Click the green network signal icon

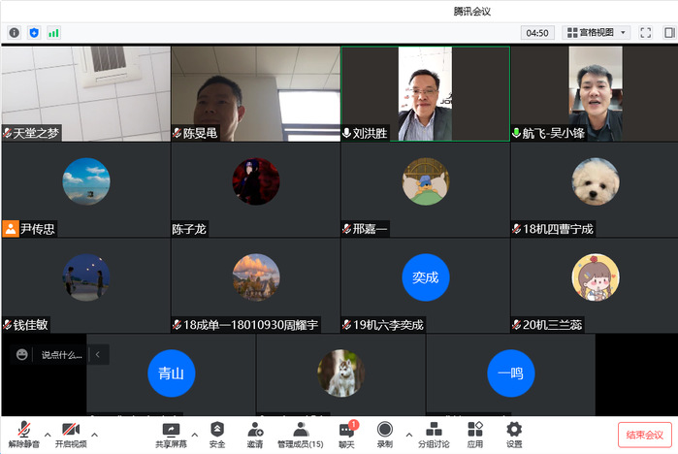pyautogui.click(x=53, y=32)
